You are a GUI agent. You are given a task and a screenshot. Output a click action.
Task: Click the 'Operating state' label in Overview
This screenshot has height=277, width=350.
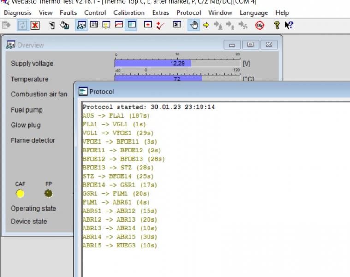click(x=33, y=208)
